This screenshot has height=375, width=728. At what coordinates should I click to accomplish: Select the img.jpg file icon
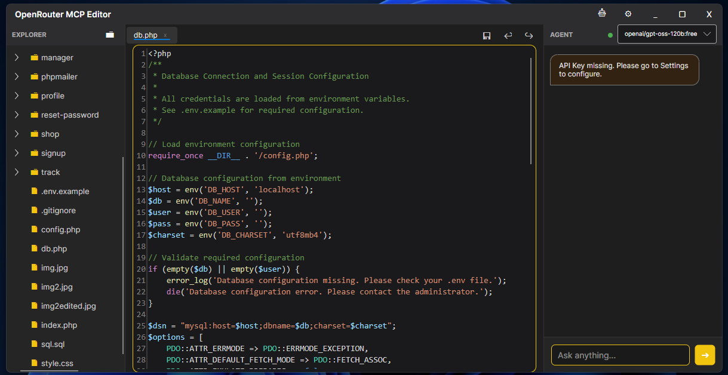[x=34, y=268]
